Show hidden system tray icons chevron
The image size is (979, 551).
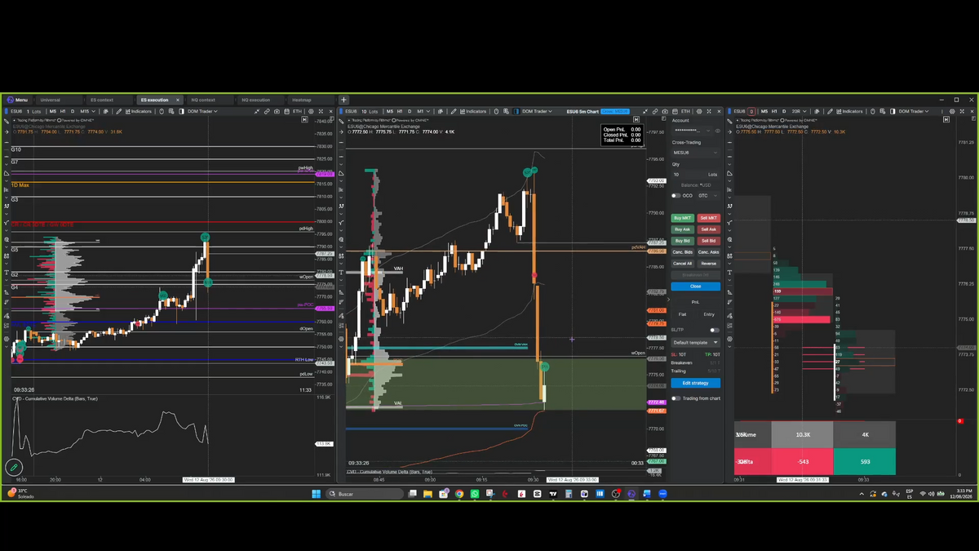click(862, 494)
